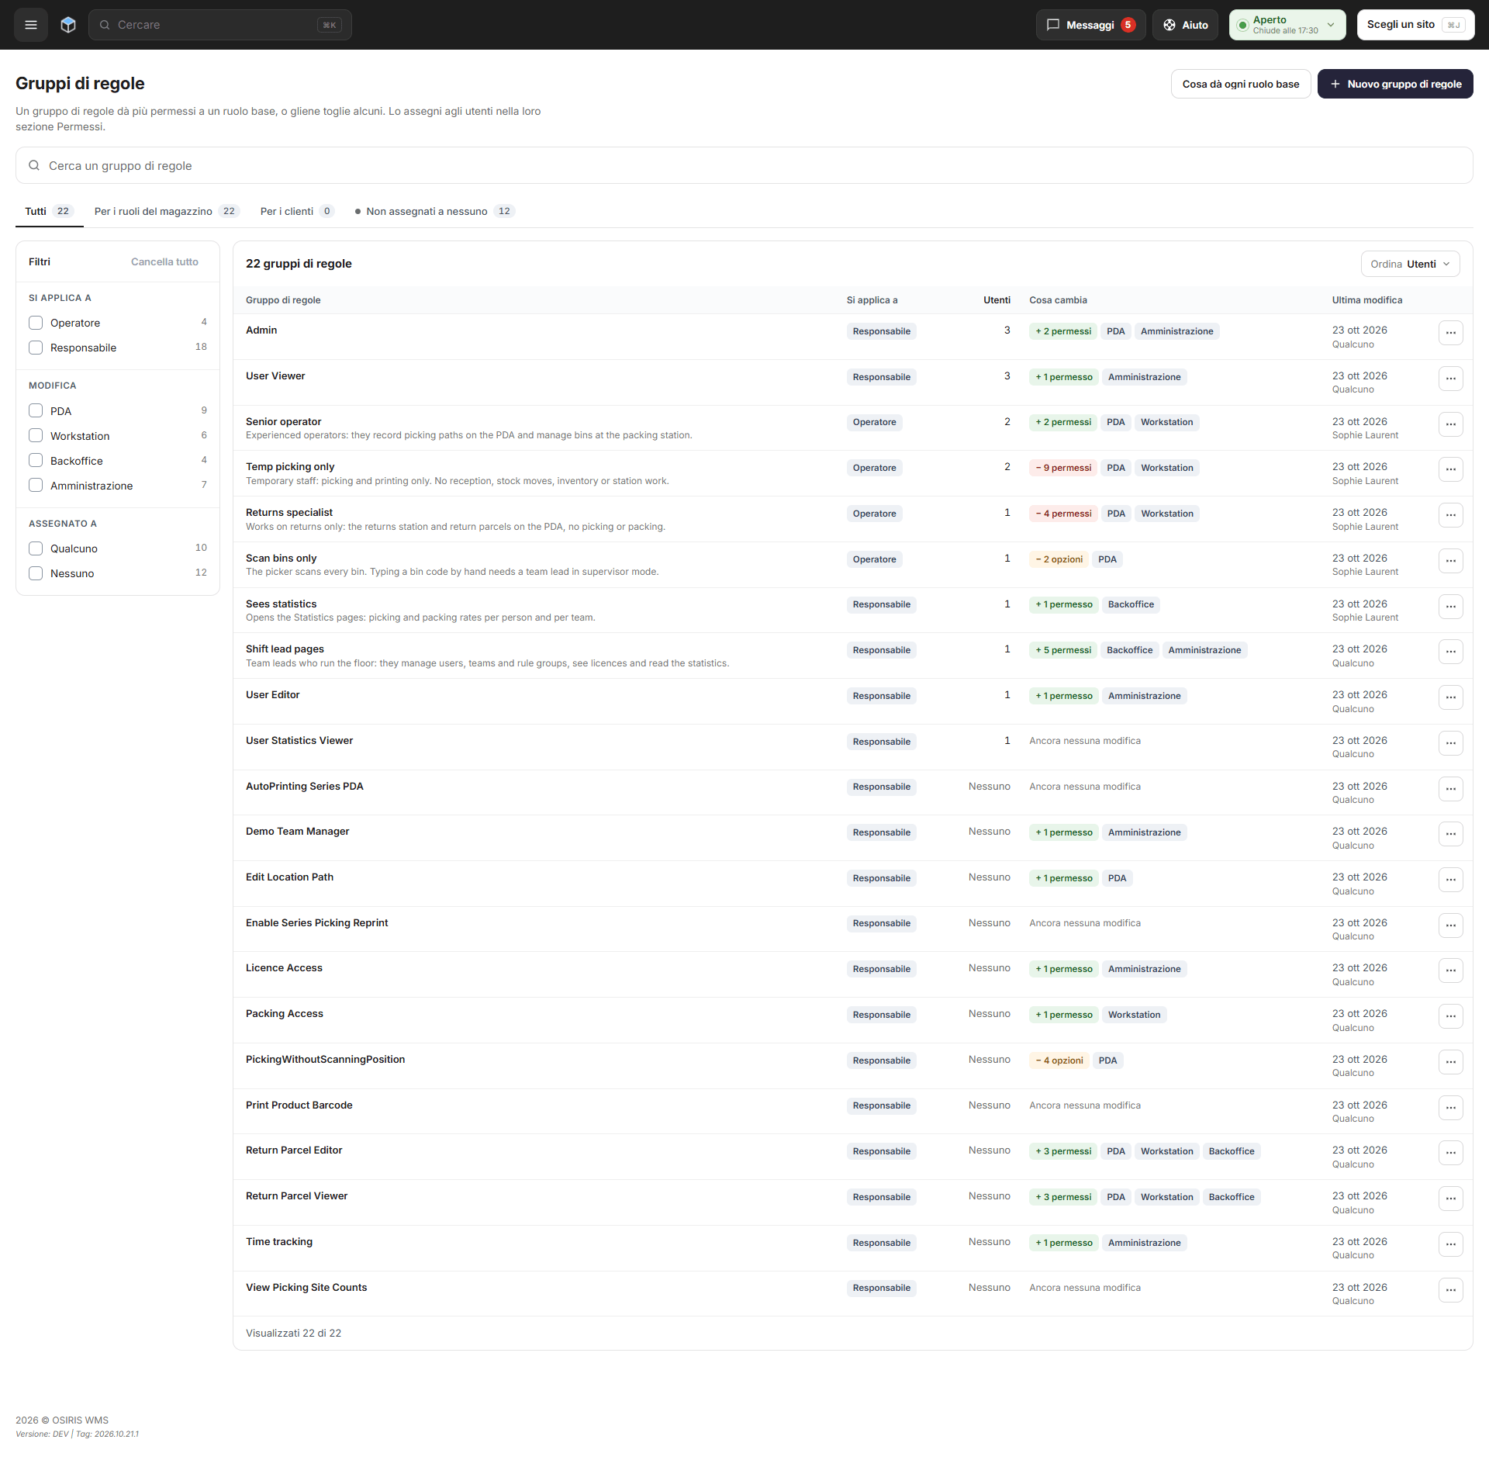The height and width of the screenshot is (1460, 1489).
Task: Open the three-dot menu for Temp picking only
Action: click(1450, 469)
